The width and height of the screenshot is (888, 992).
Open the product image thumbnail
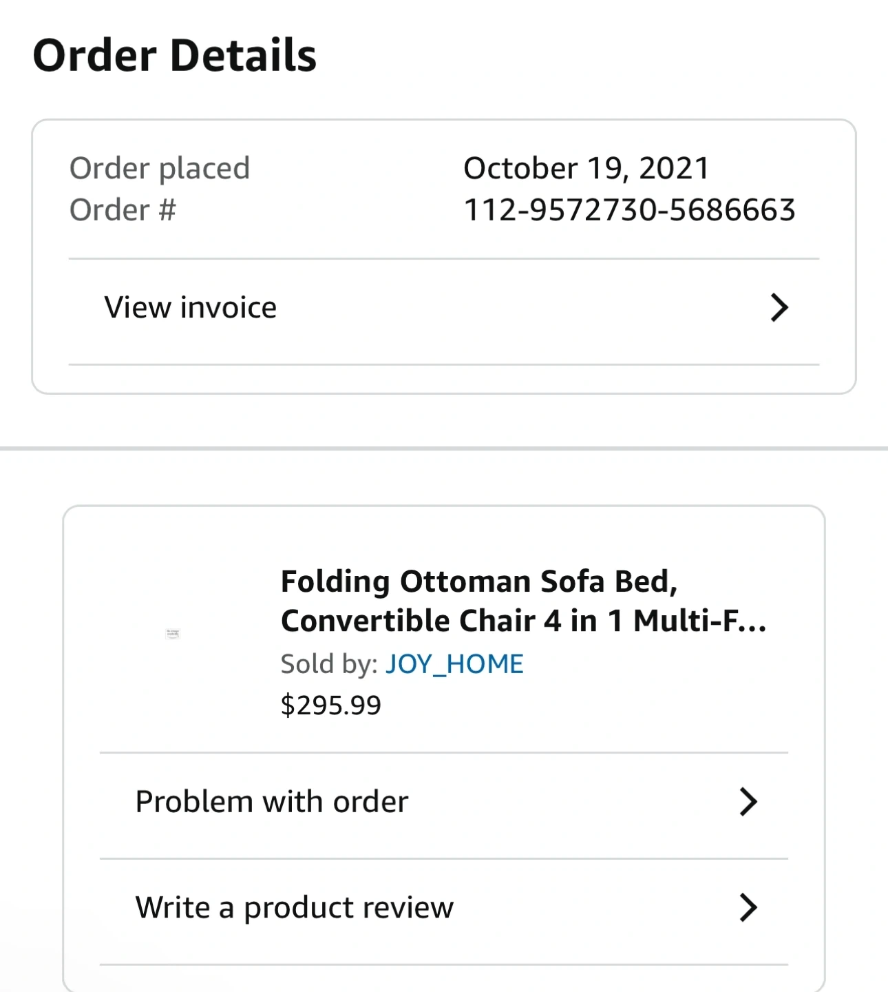click(173, 634)
